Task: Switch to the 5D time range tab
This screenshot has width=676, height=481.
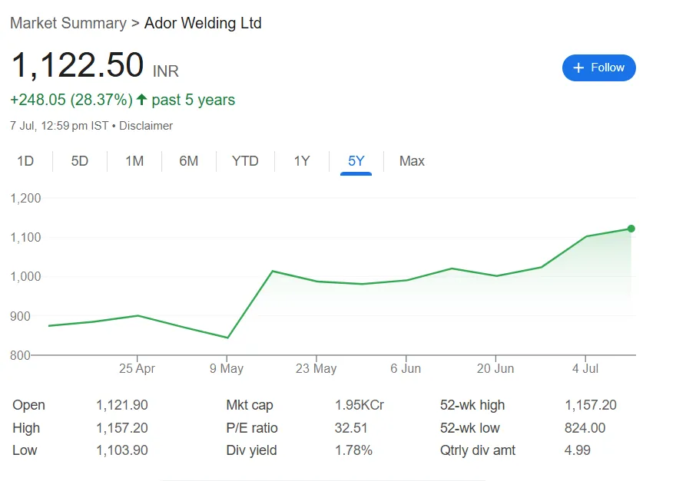Action: coord(80,161)
